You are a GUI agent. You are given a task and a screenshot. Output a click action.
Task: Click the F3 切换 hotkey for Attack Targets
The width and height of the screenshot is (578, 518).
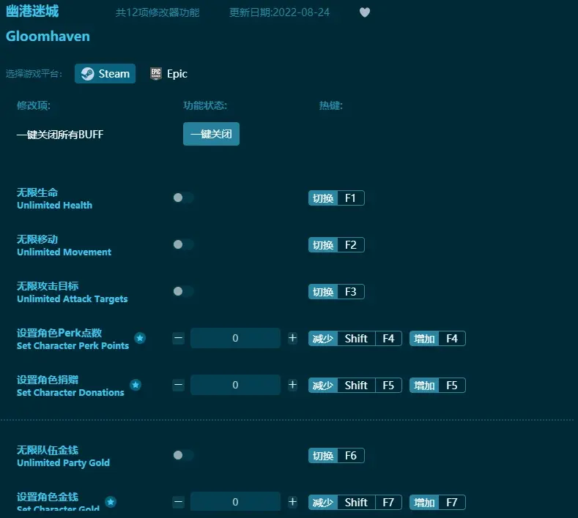336,292
